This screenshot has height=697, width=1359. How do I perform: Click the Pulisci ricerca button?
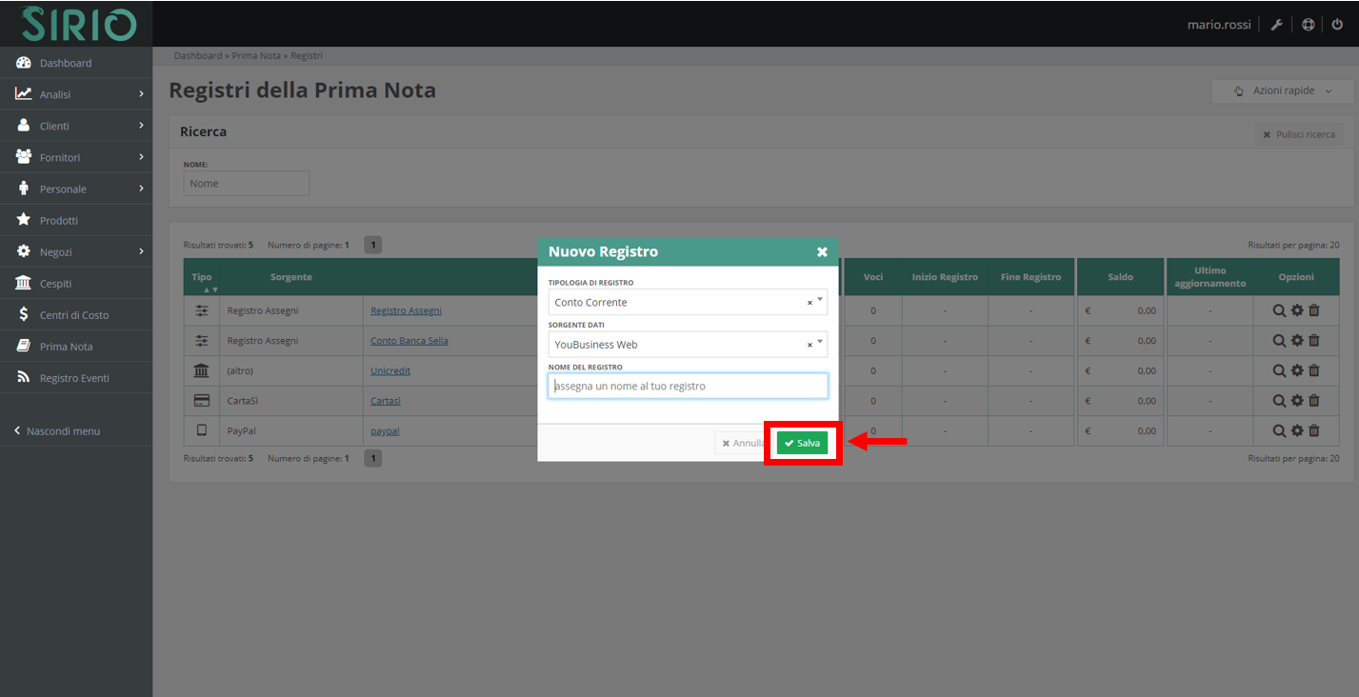pyautogui.click(x=1299, y=134)
